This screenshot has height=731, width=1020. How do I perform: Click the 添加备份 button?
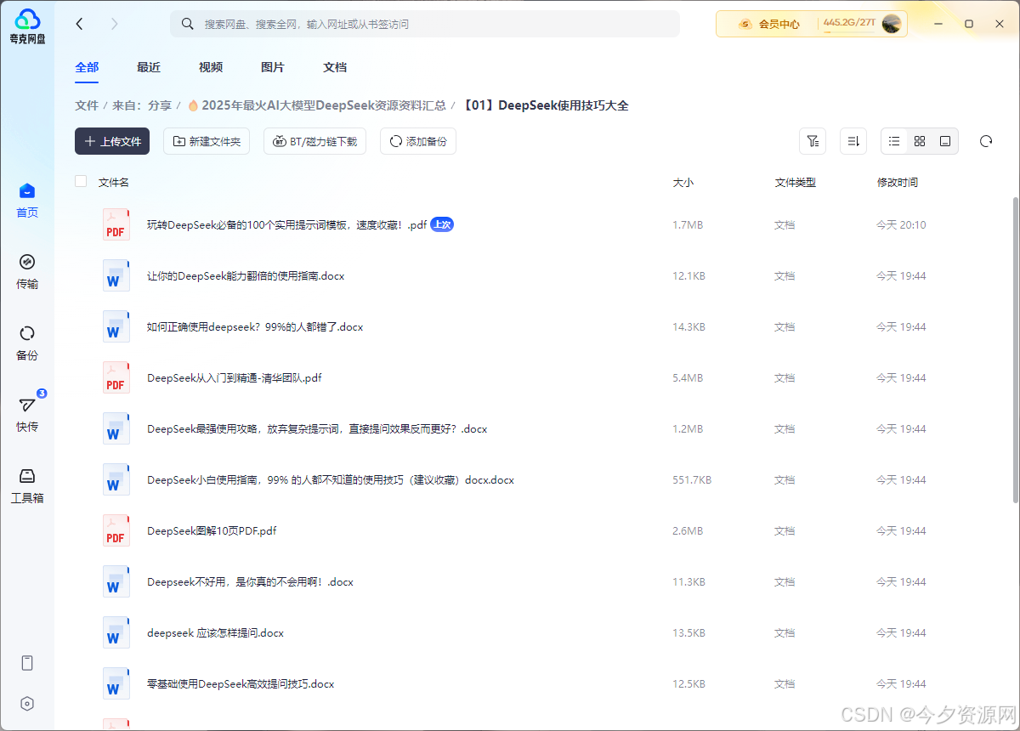[418, 141]
